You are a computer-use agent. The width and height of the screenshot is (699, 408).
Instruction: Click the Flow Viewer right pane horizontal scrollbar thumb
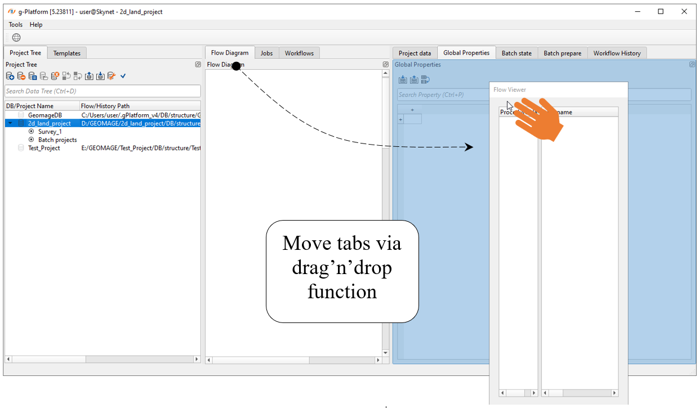click(555, 393)
